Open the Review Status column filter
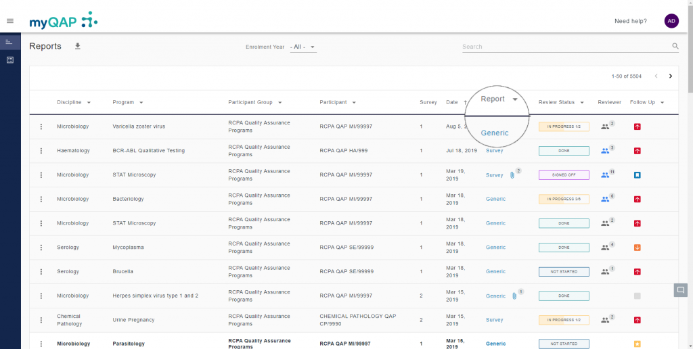Viewport: 693px width, 349px height. [x=581, y=103]
